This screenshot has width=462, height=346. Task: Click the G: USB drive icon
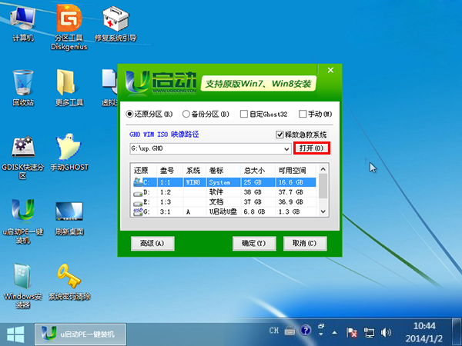138,211
